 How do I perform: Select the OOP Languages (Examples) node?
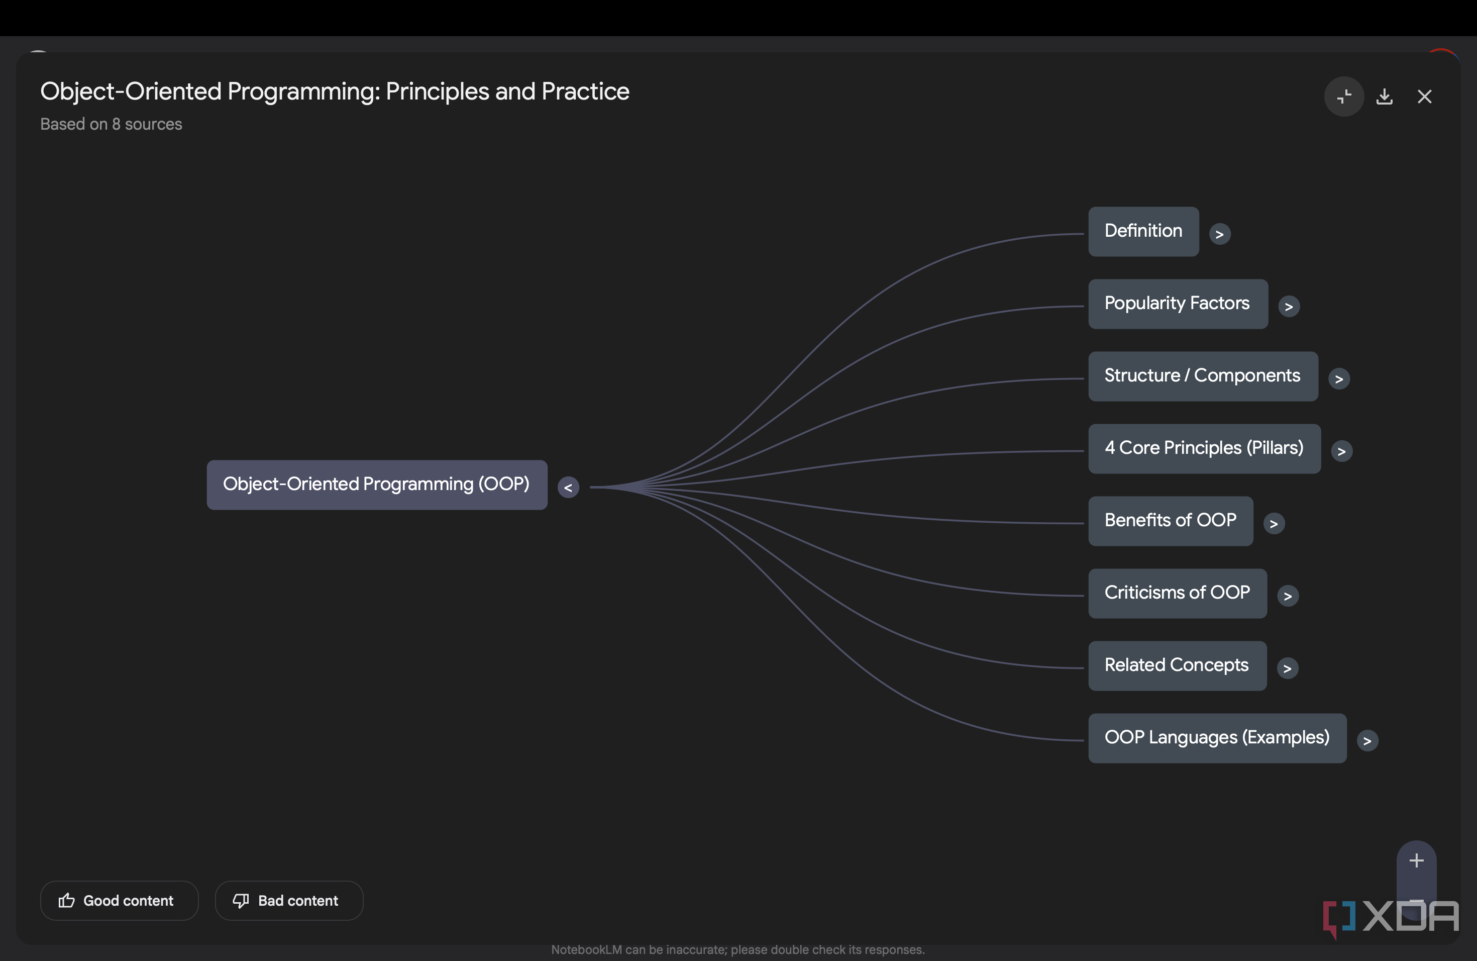[1217, 738]
